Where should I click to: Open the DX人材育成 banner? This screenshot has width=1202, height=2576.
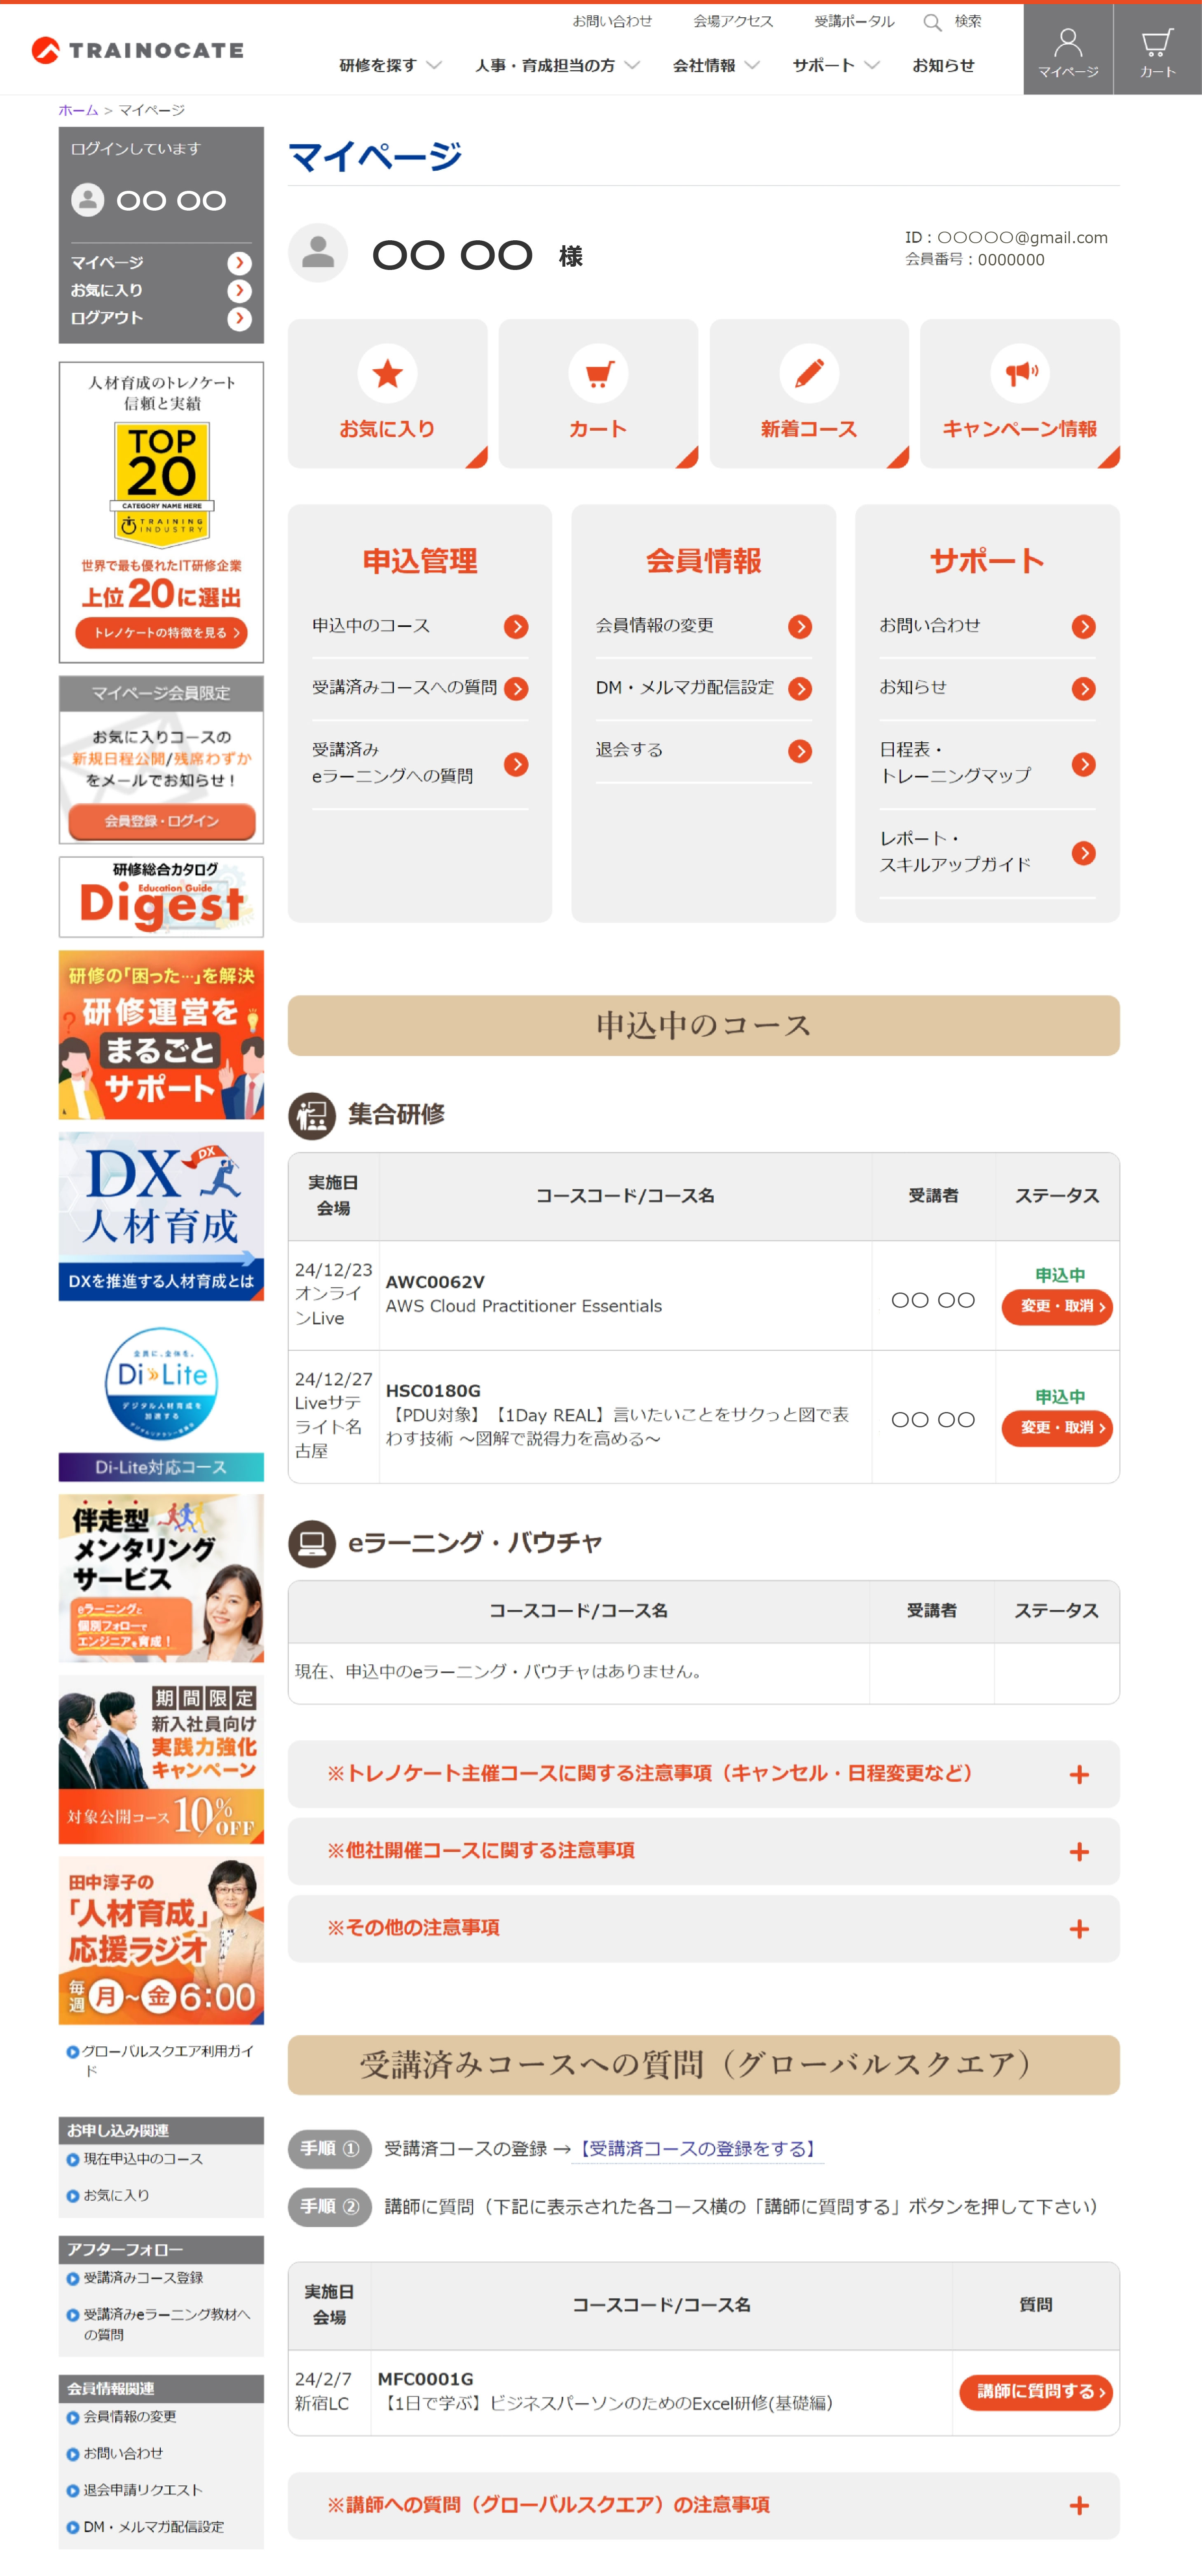[x=161, y=1216]
